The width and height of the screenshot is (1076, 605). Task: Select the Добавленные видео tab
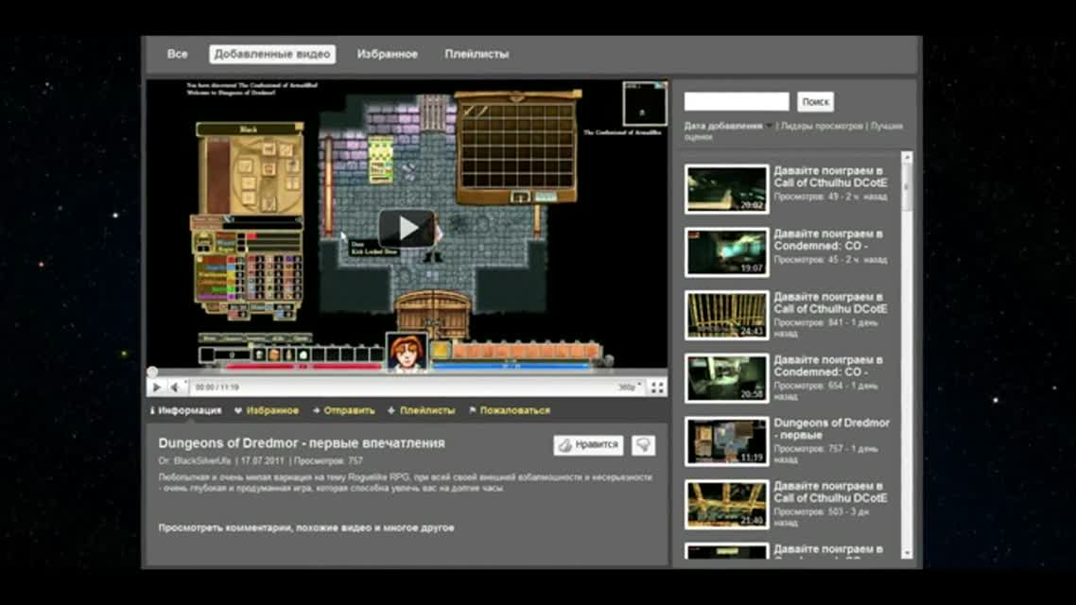pos(271,54)
